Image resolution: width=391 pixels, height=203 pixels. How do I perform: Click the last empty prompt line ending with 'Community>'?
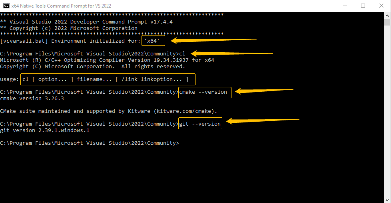tap(90, 143)
